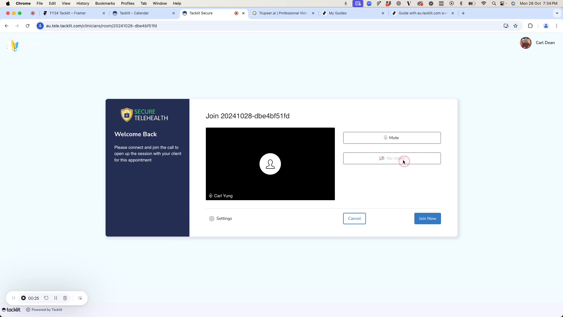Pause the screen recording

[x=56, y=298]
